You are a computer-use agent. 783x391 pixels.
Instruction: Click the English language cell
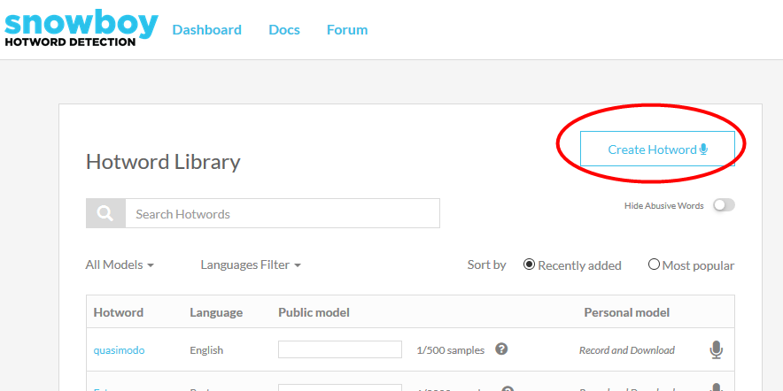pos(206,350)
